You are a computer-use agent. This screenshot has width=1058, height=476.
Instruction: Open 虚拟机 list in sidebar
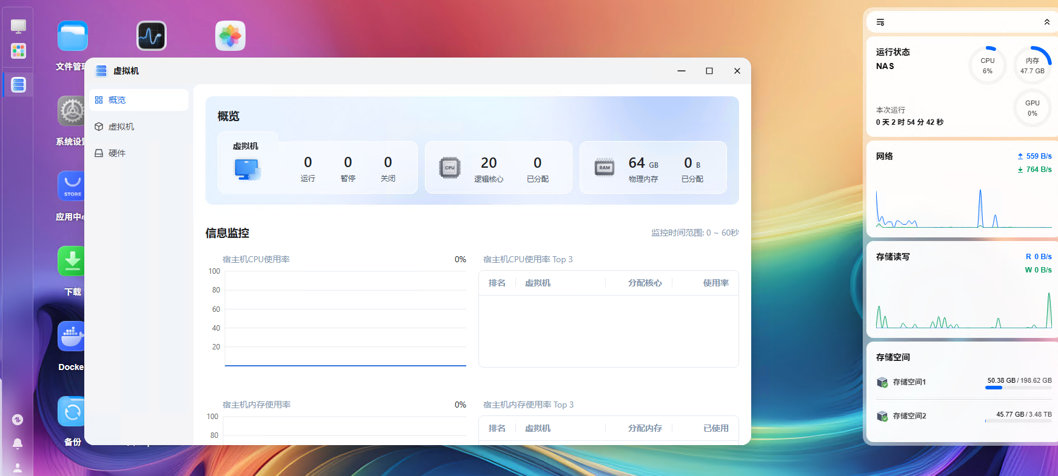point(139,127)
